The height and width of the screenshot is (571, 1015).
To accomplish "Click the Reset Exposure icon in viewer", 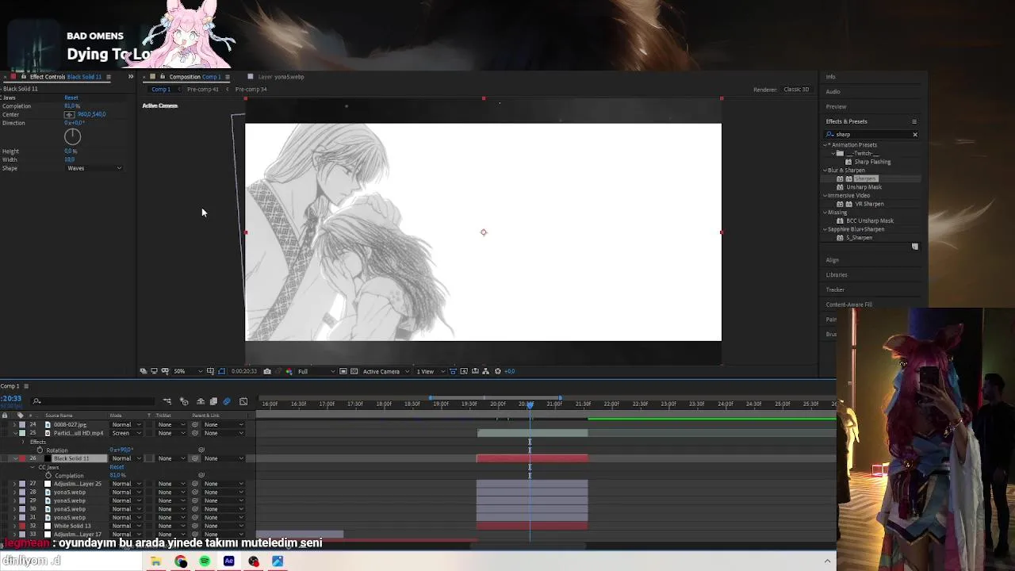I will pyautogui.click(x=497, y=371).
